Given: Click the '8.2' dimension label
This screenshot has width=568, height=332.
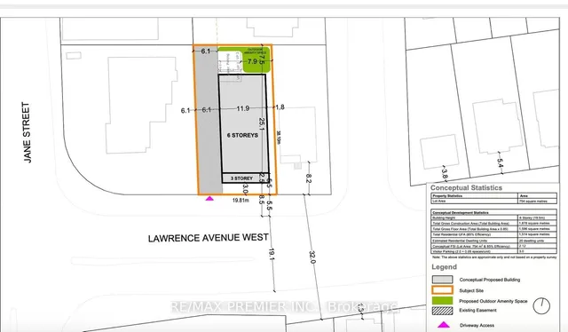Looking at the screenshot, I should 308,178.
